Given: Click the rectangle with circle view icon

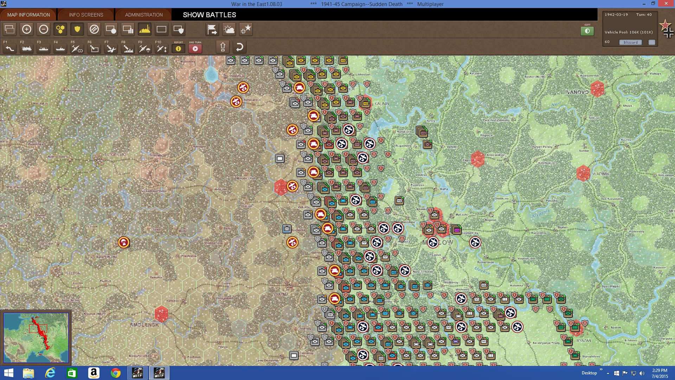Looking at the screenshot, I should pyautogui.click(x=111, y=29).
